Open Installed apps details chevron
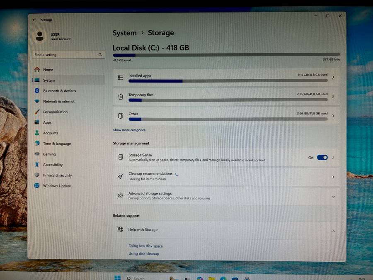This screenshot has height=280, width=373. (x=333, y=78)
